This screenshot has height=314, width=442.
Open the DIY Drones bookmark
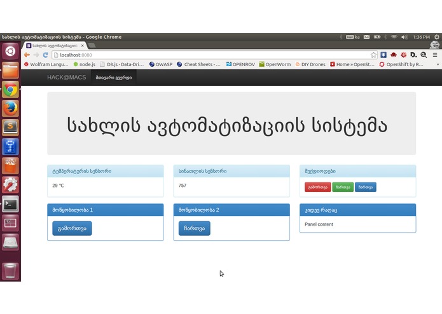[x=310, y=64]
